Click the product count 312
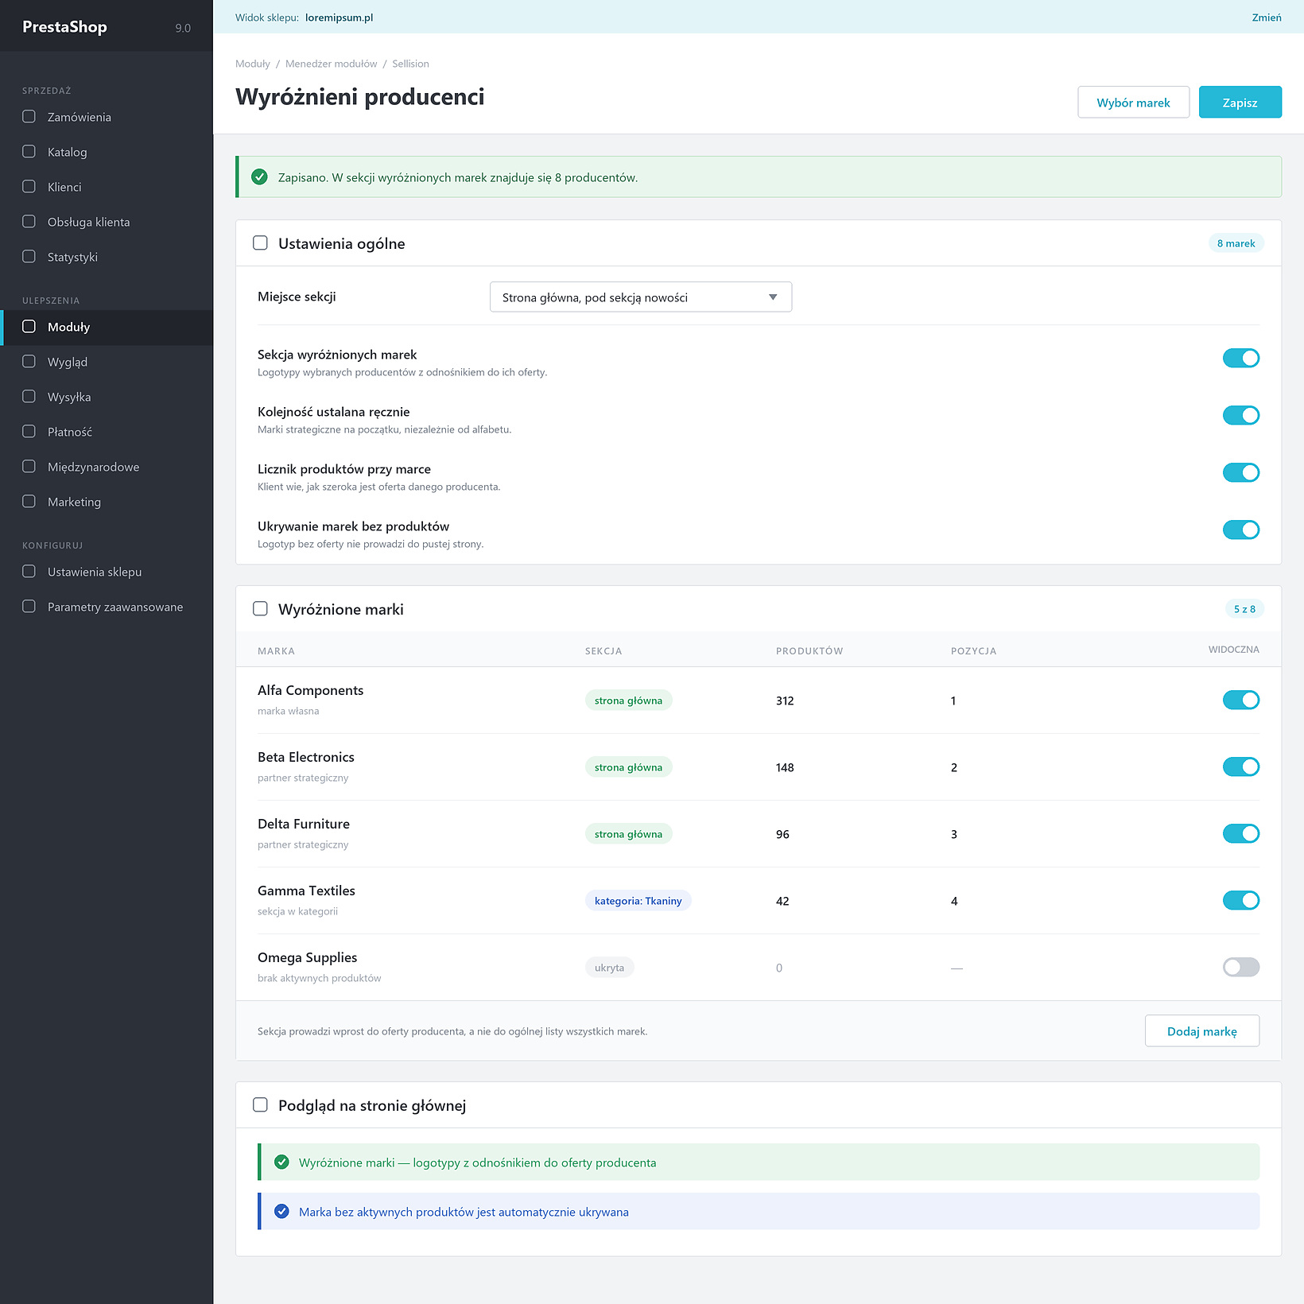Image resolution: width=1304 pixels, height=1304 pixels. (x=785, y=701)
